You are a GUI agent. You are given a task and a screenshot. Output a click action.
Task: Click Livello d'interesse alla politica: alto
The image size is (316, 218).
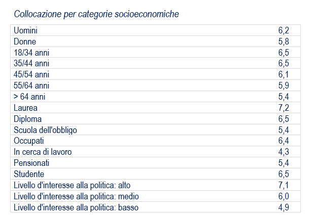pos(72,185)
